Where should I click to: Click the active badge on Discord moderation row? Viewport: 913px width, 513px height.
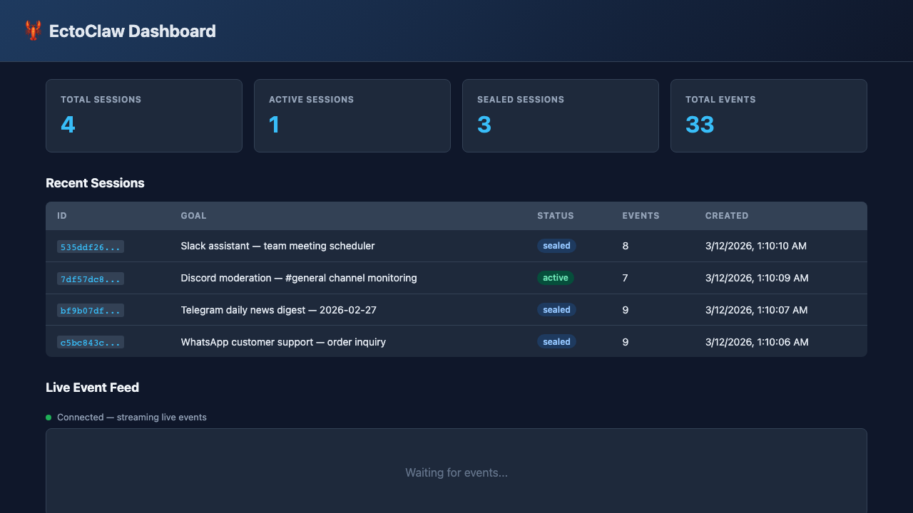coord(556,278)
